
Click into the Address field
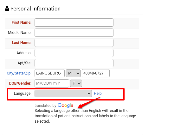[74, 53]
